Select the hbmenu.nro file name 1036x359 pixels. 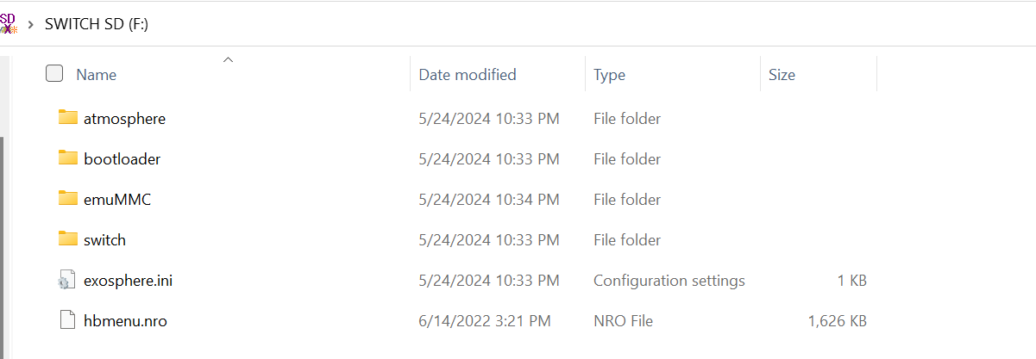click(125, 321)
